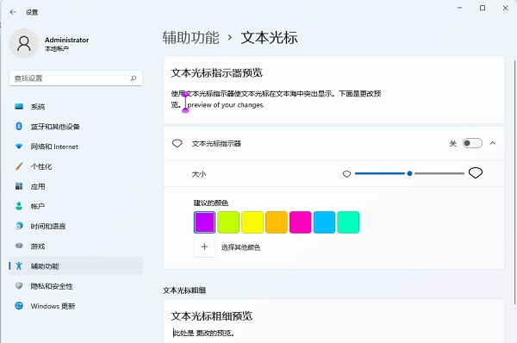Open 应用 apps icon

coord(19,186)
